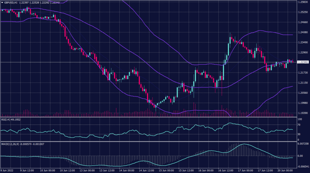Click the 1.24080 level on price axis

[303, 32]
